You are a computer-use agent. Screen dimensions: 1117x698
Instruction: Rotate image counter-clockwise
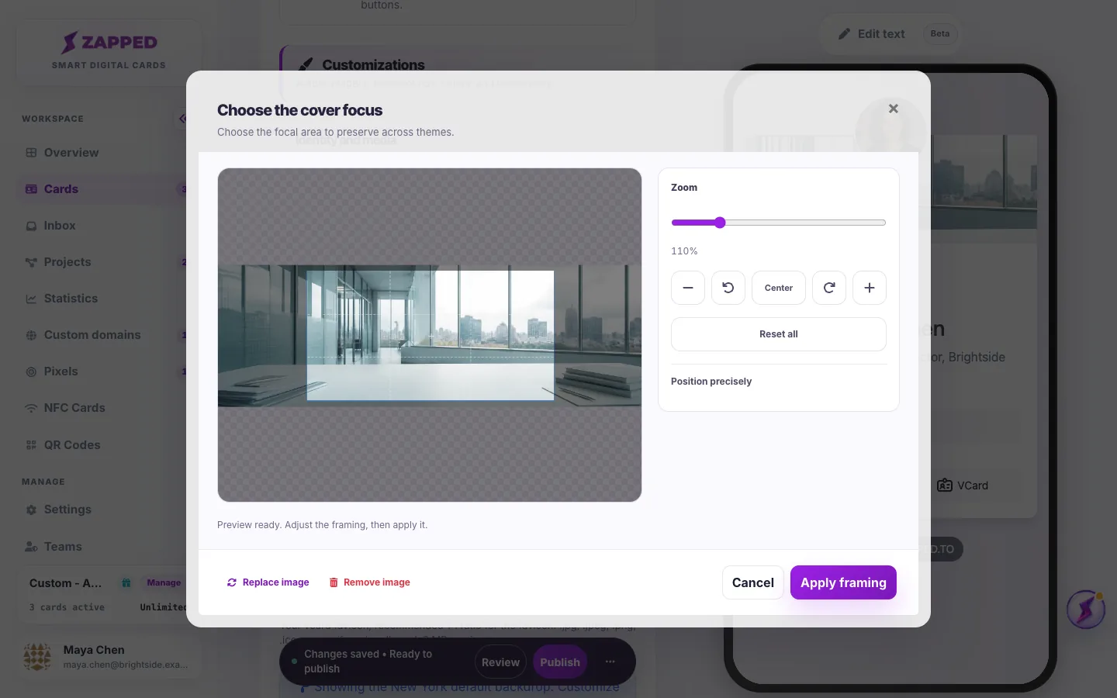tap(728, 288)
